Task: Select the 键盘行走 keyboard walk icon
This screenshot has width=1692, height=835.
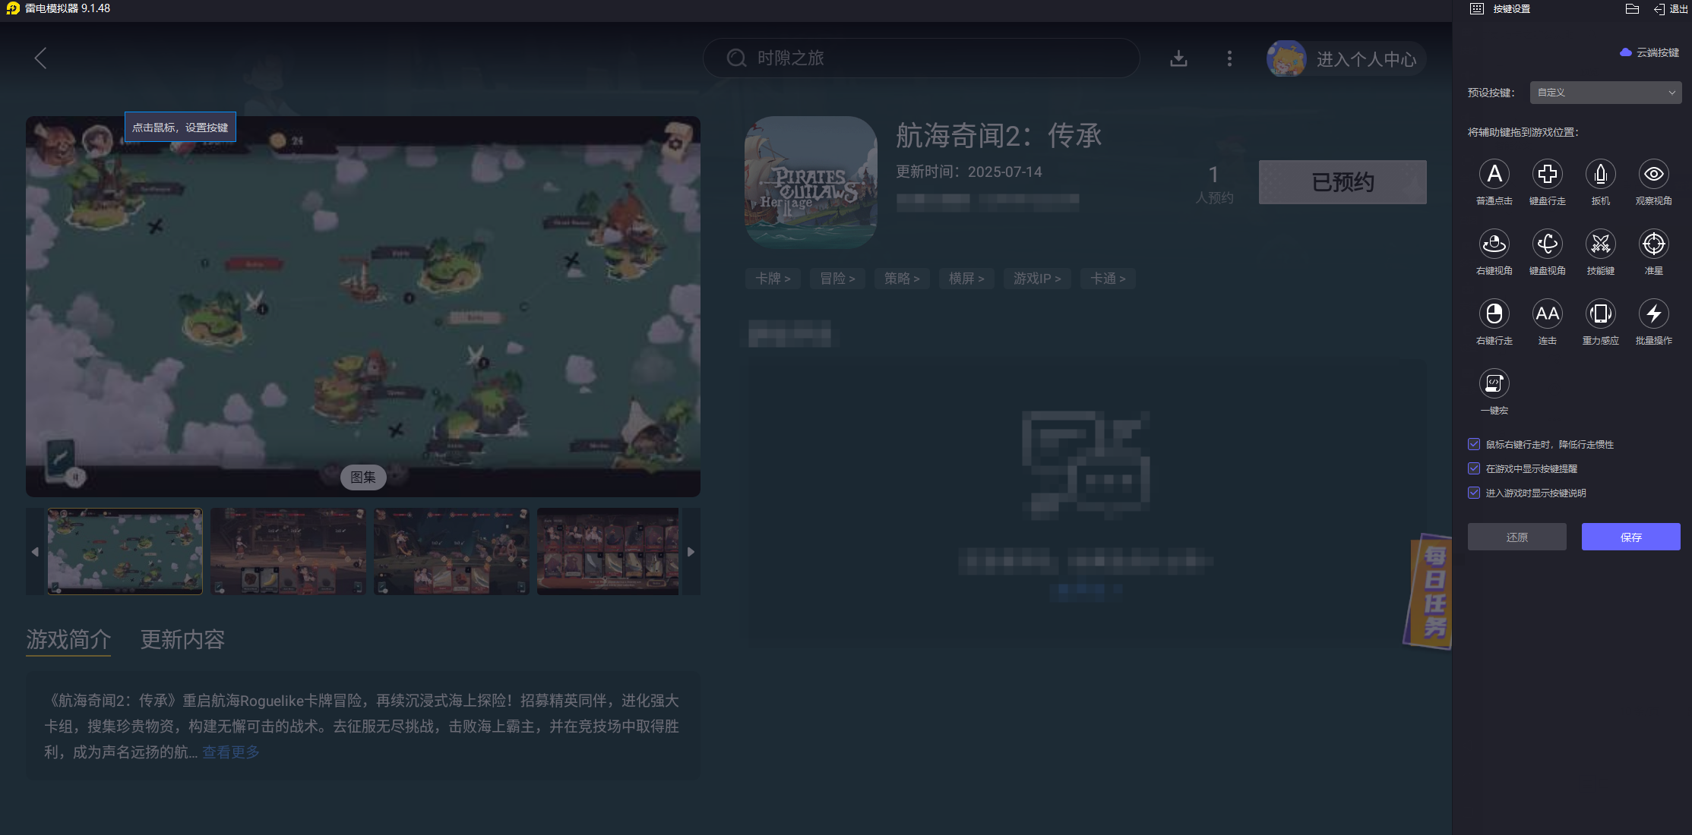Action: (1547, 174)
